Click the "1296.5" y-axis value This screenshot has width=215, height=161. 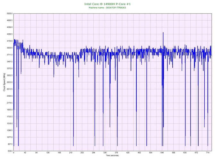pyautogui.click(x=10, y=130)
